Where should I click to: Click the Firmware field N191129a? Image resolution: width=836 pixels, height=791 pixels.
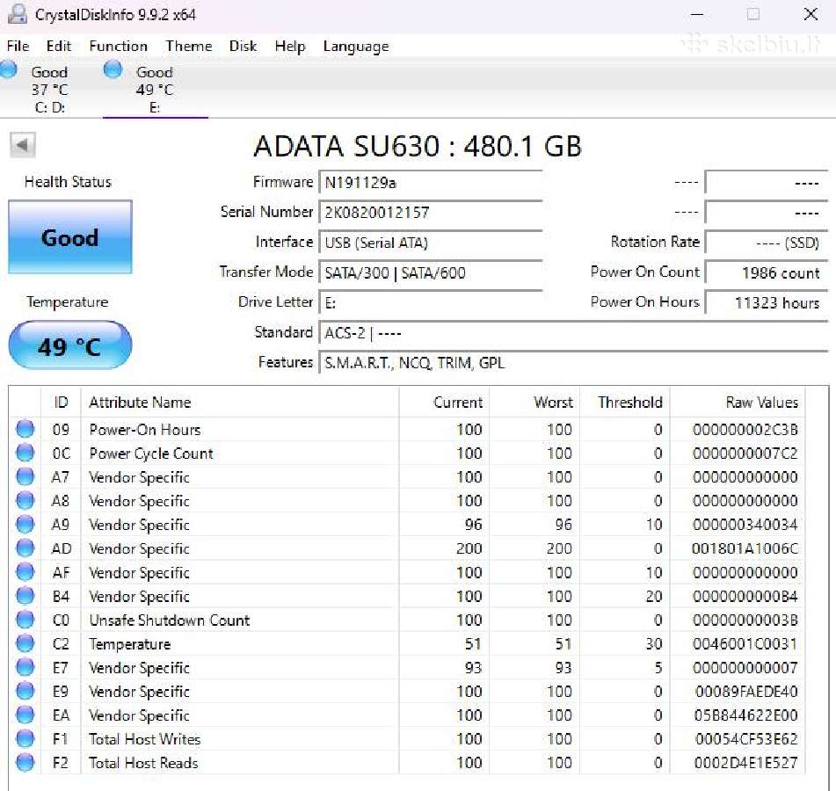click(430, 183)
